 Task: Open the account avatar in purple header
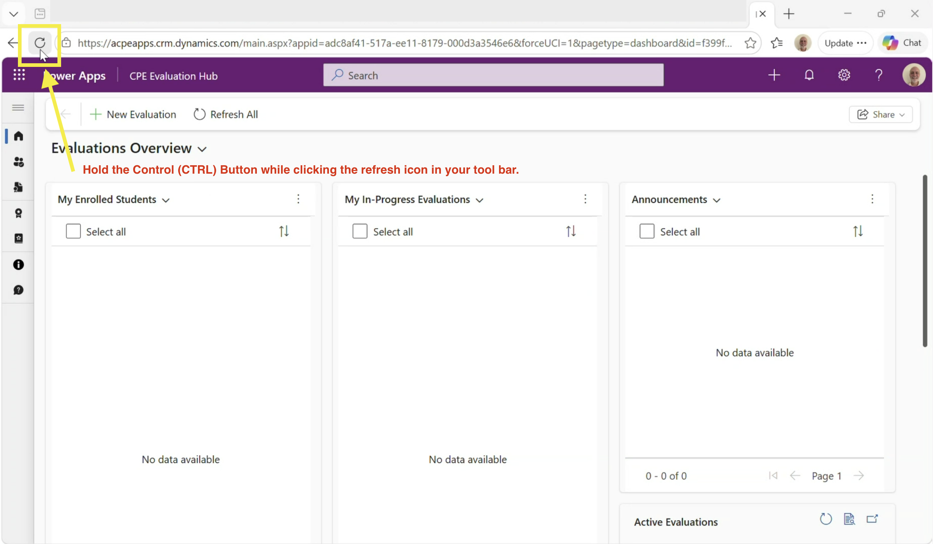point(913,75)
